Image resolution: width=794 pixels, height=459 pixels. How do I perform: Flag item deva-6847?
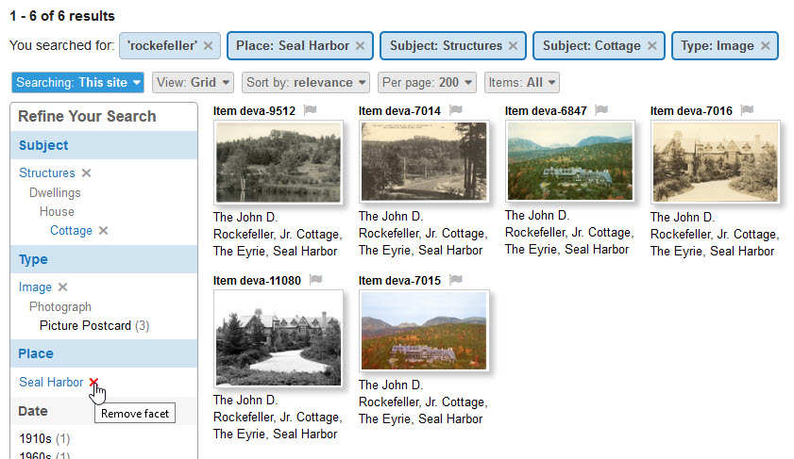tap(601, 109)
